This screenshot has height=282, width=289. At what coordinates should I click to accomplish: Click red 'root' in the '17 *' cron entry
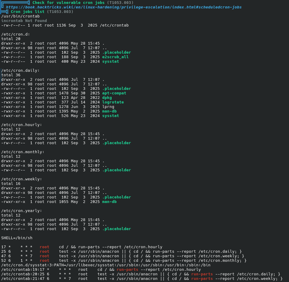[45, 247]
